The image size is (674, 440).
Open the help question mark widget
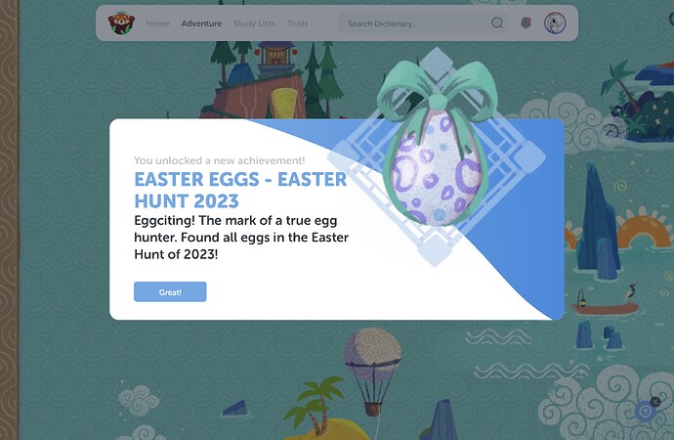645,412
